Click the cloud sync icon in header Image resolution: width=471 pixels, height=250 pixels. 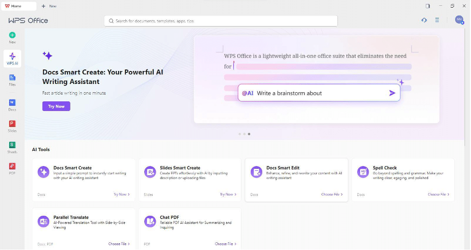tap(424, 20)
